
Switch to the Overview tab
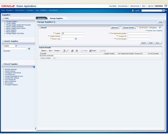click(41, 18)
